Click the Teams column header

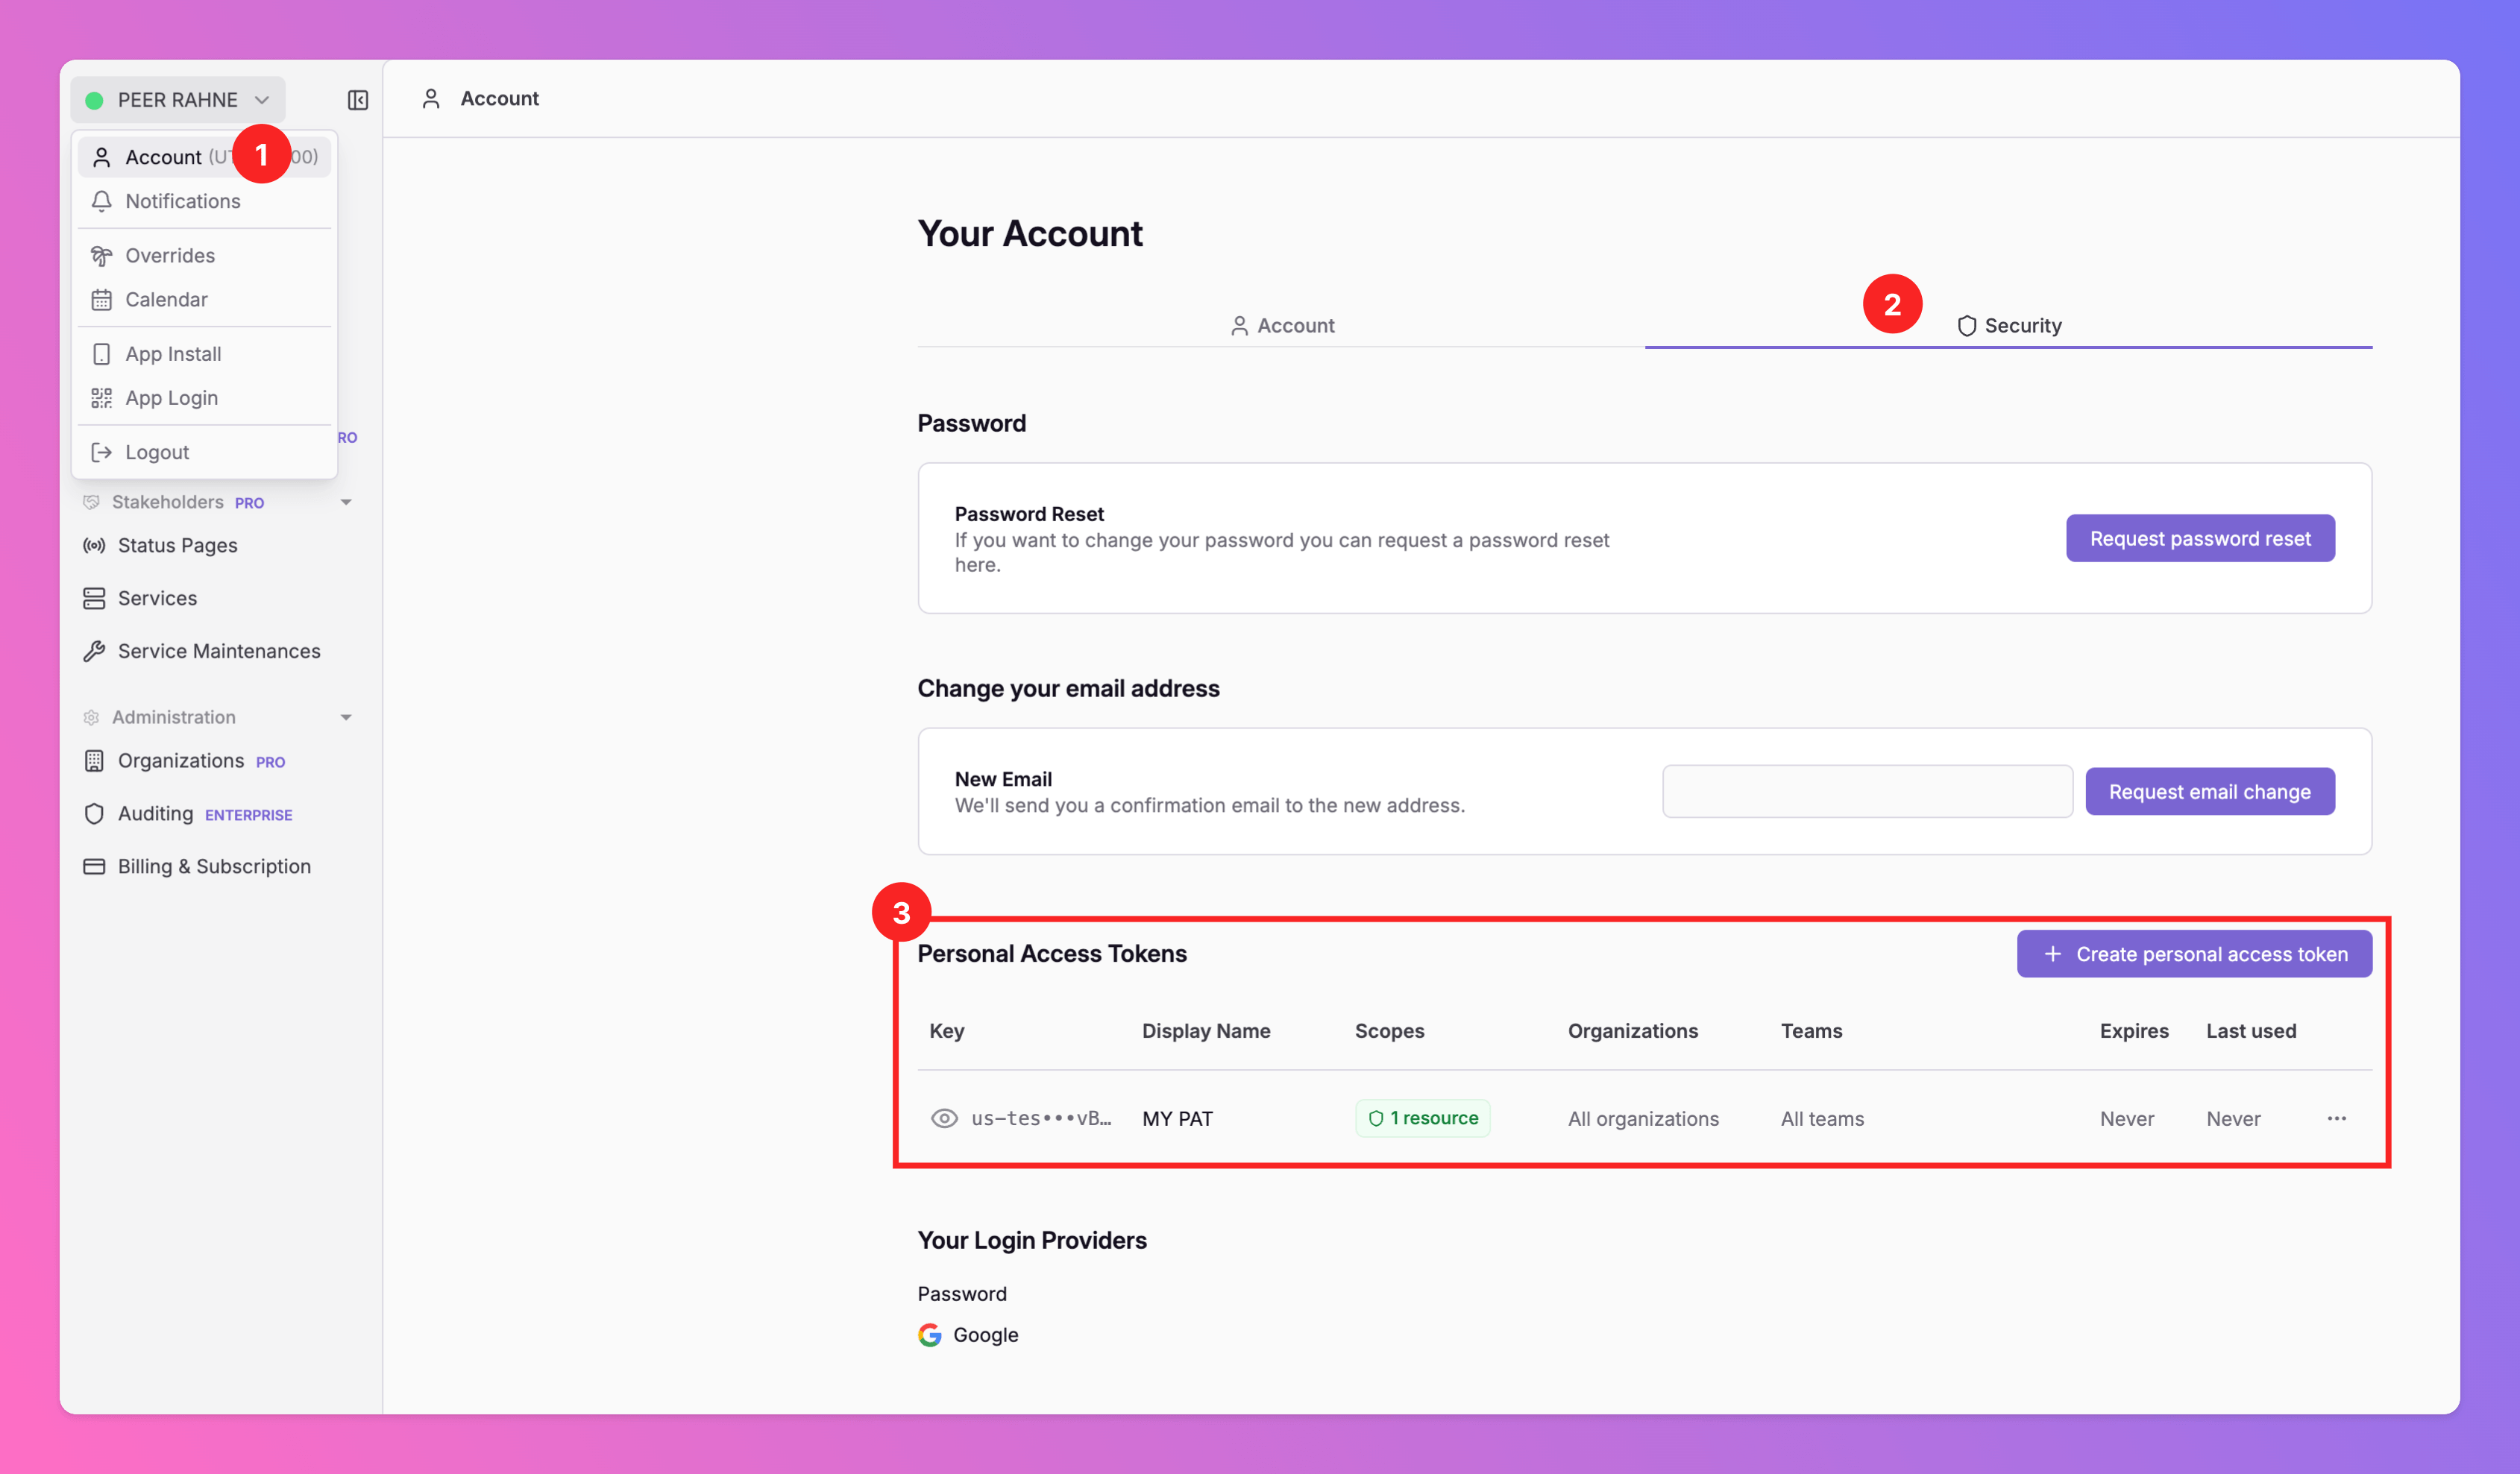click(1811, 1031)
